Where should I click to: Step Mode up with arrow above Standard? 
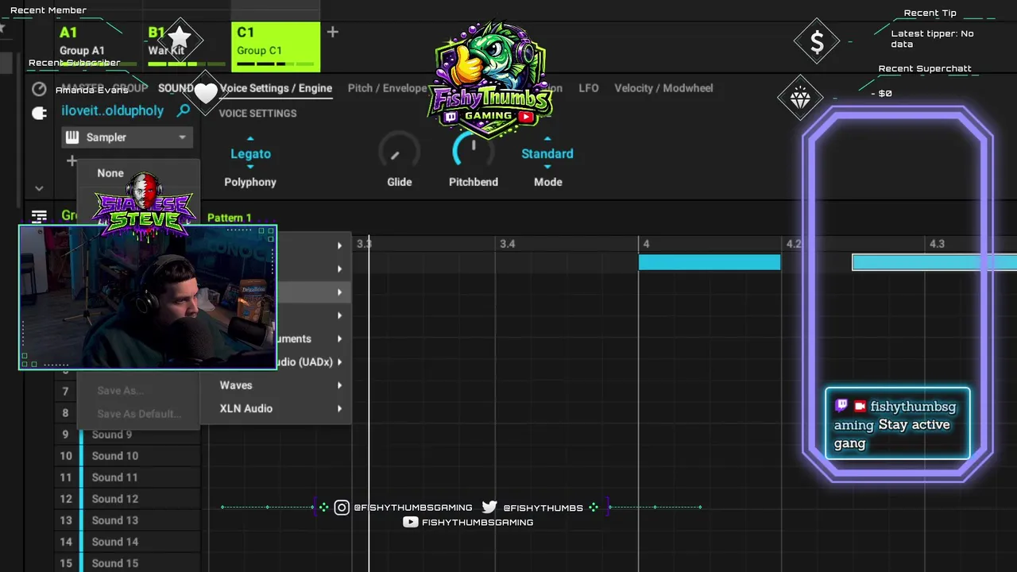tap(547, 139)
